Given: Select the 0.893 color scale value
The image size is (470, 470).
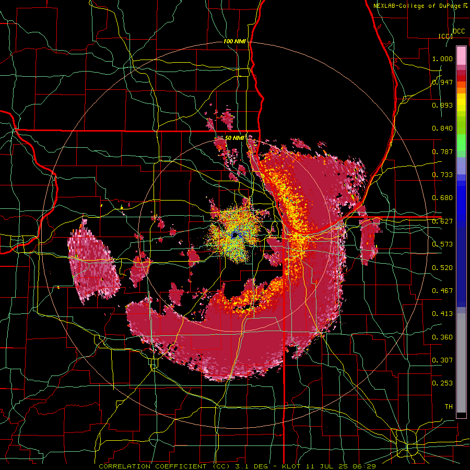Looking at the screenshot, I should 442,105.
